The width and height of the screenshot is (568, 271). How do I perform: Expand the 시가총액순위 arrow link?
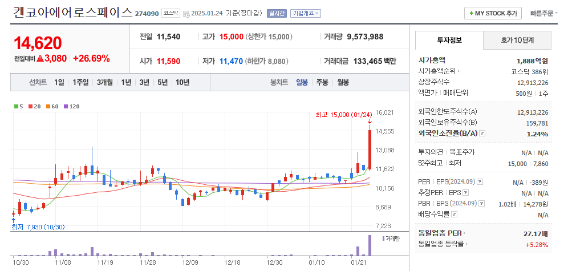point(459,71)
